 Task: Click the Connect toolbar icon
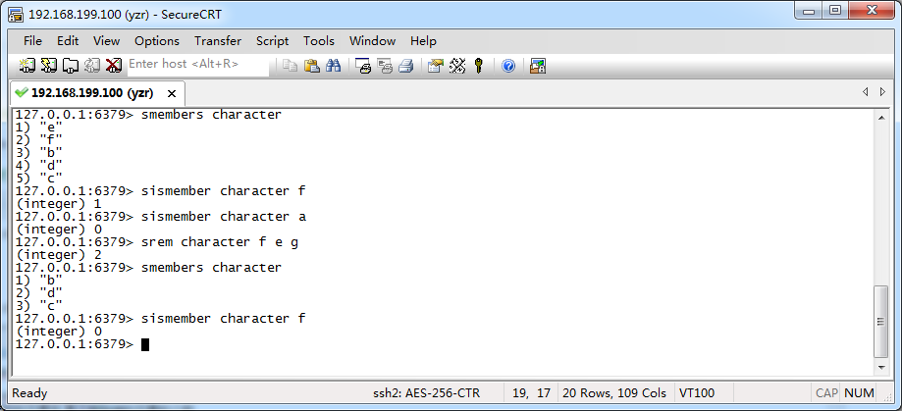(x=27, y=66)
